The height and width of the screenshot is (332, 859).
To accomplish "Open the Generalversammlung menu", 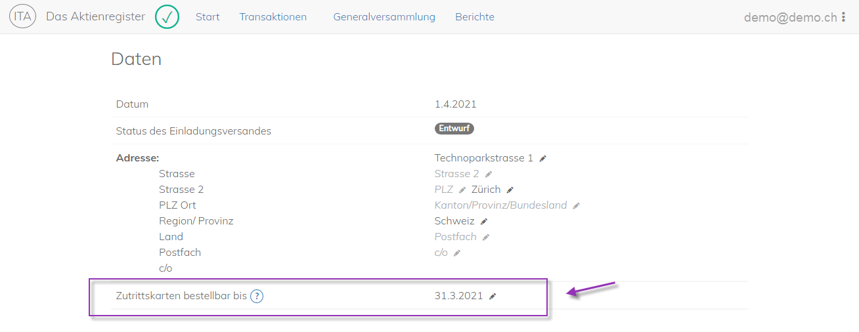I will coord(384,17).
